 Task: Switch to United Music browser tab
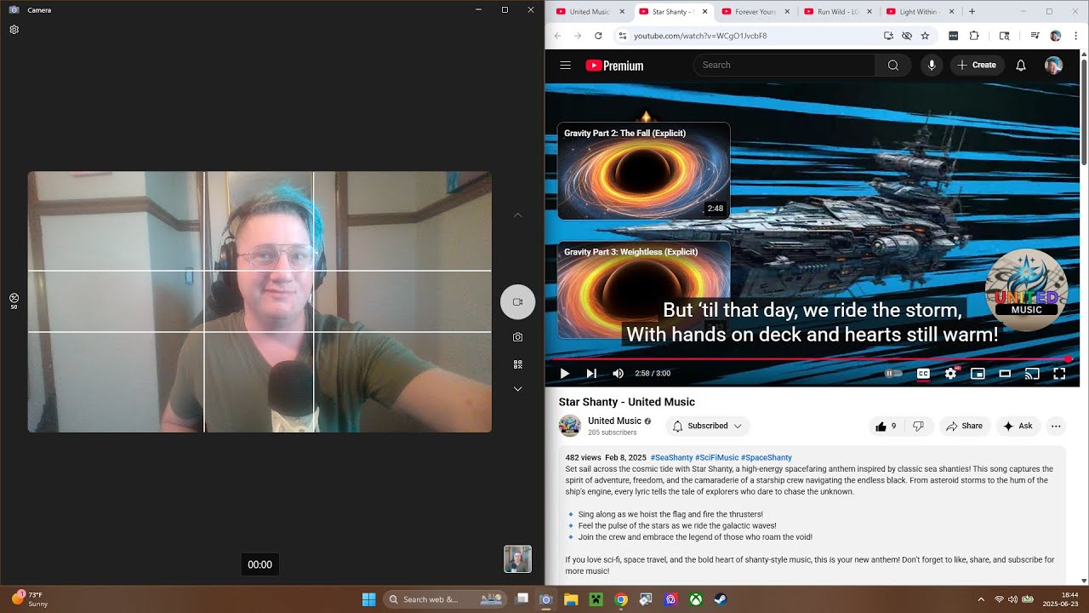coord(589,12)
